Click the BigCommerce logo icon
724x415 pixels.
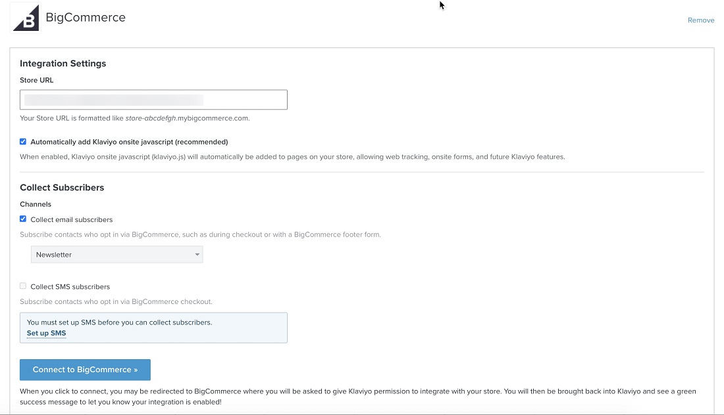(26, 18)
